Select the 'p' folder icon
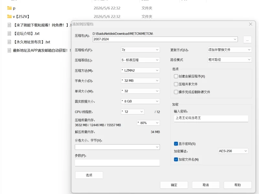 [9, 8]
